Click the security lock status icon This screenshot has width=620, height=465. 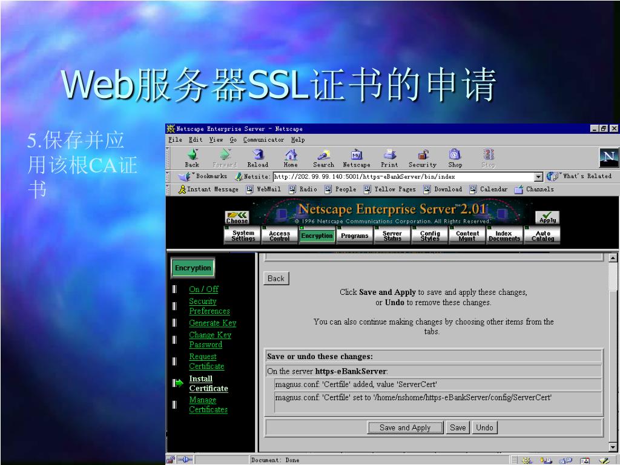tap(170, 460)
